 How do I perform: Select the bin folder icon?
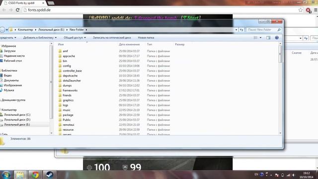click(x=60, y=61)
